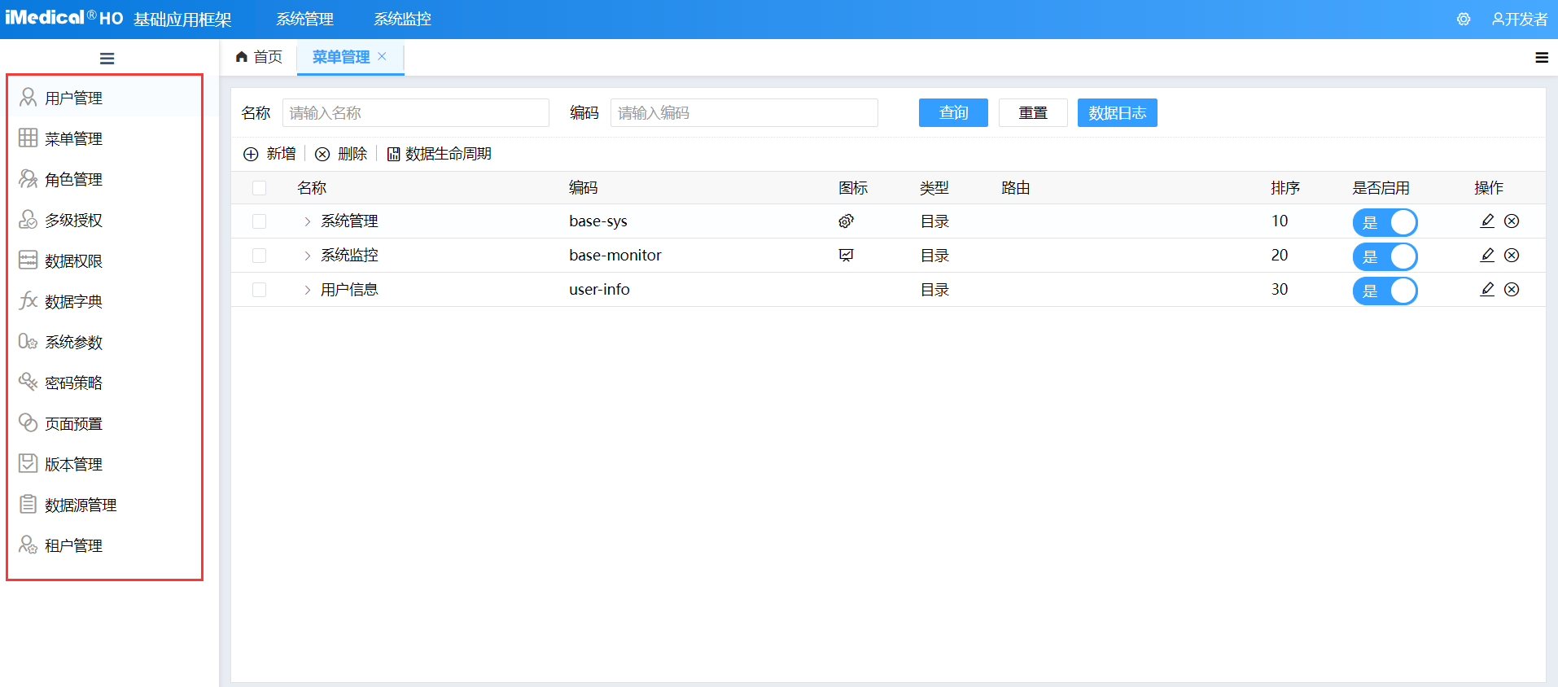This screenshot has width=1558, height=687.
Task: Expand the 系统监控 tree row
Action: tap(307, 256)
